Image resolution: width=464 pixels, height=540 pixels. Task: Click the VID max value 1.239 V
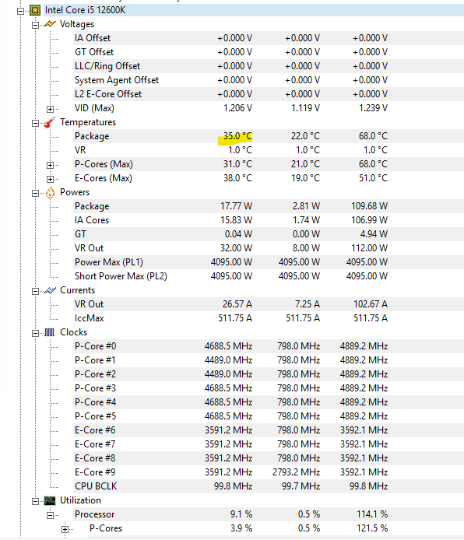pyautogui.click(x=373, y=108)
